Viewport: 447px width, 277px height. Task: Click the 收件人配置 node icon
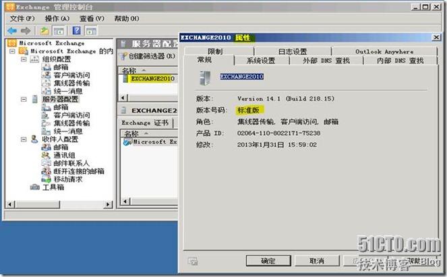coord(34,139)
